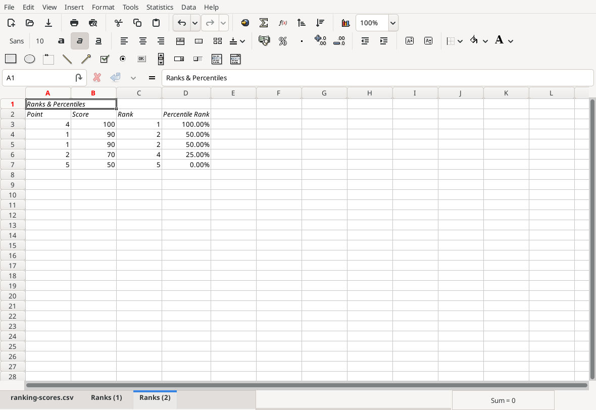Undo the last action
The image size is (596, 410).
click(x=182, y=23)
